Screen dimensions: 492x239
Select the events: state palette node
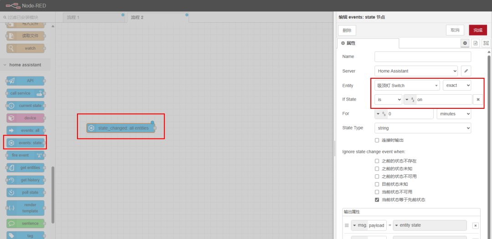[26, 142]
